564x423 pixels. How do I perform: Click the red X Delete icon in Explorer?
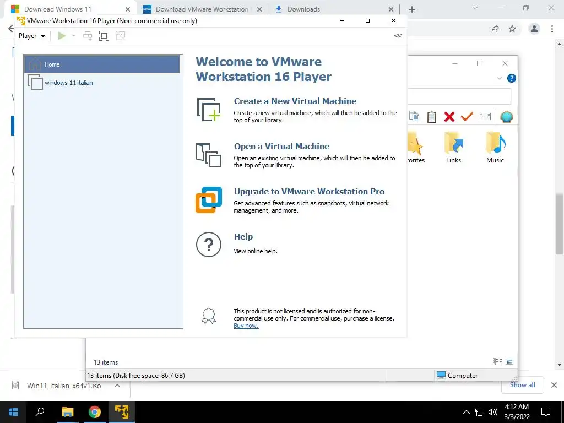pyautogui.click(x=449, y=117)
